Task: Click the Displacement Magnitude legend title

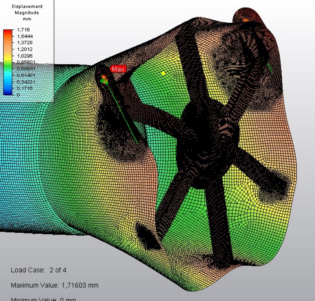Action: [27, 10]
